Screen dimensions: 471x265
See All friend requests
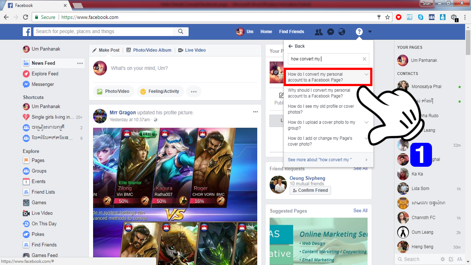tap(360, 169)
